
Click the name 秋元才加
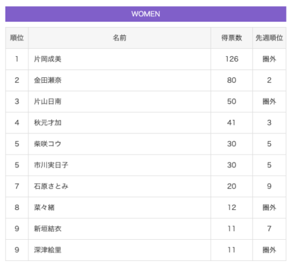(47, 123)
